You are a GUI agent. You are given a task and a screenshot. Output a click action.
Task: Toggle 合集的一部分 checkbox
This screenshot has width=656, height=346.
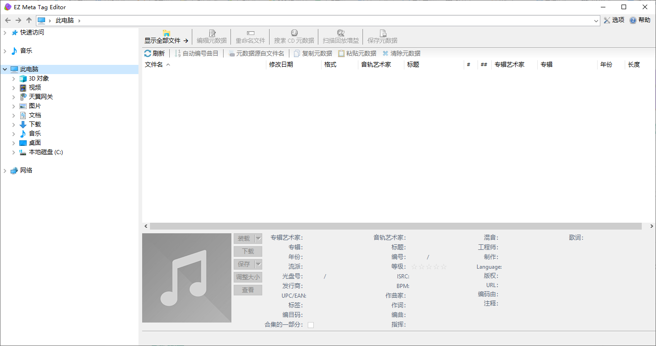311,325
